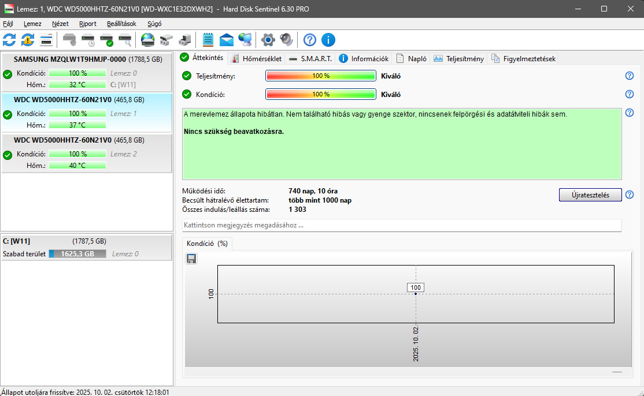The width and height of the screenshot is (644, 396).
Task: Click green check icon beside Teljesítmény label
Action: tap(187, 76)
